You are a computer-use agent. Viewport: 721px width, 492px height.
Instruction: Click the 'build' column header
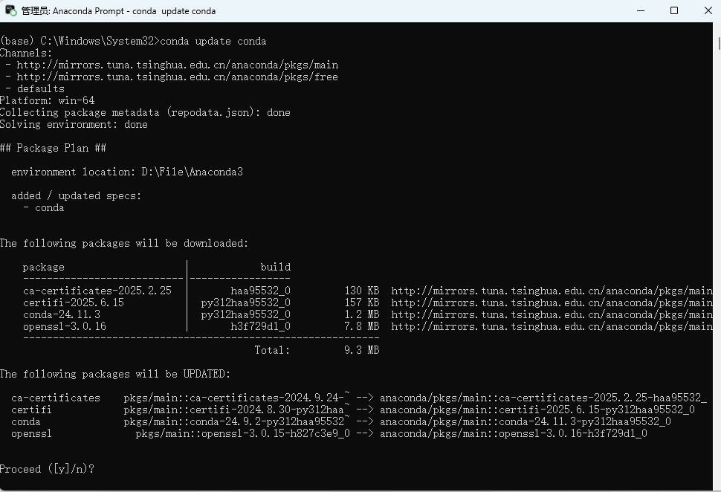click(x=276, y=267)
